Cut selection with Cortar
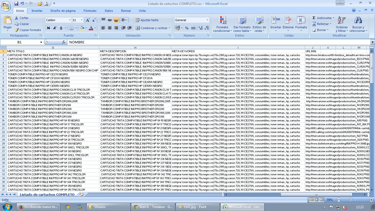The image size is (375, 211). click(x=22, y=18)
